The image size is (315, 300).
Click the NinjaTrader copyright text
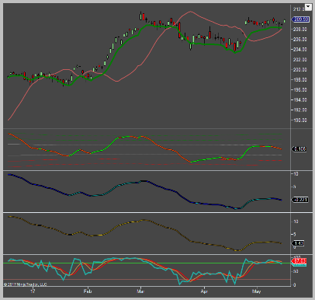[26, 284]
